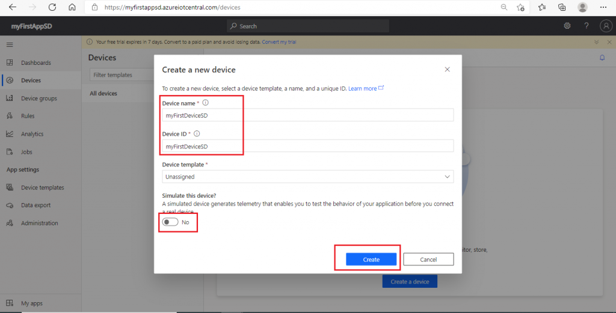Open the Device template dropdown
This screenshot has width=616, height=313.
tap(307, 177)
